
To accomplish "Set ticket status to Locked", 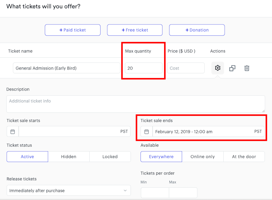I will [x=110, y=157].
